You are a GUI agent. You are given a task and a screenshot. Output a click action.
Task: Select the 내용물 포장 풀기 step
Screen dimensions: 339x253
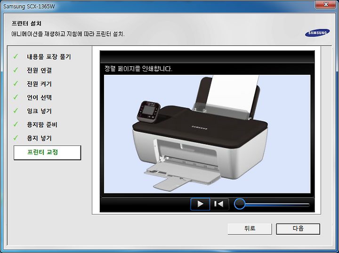coord(49,57)
